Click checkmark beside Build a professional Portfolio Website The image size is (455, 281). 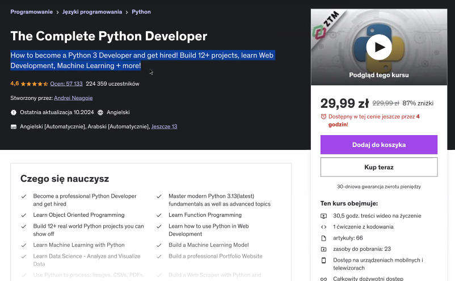[x=159, y=257]
